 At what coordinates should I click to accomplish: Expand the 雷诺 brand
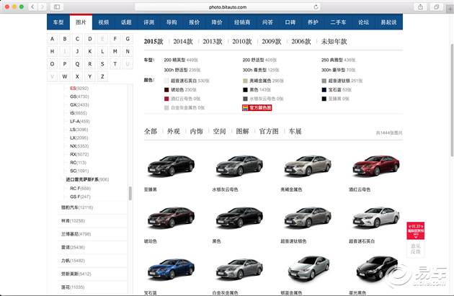pos(73,248)
